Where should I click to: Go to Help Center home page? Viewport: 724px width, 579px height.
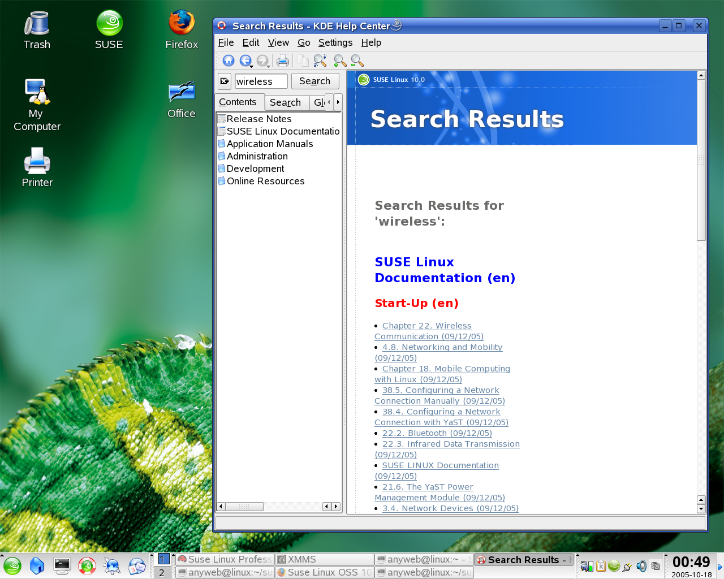[229, 61]
